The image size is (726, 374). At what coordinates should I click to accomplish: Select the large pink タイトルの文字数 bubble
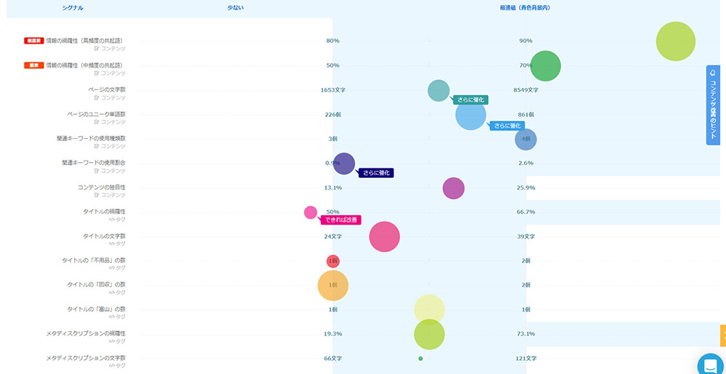pos(385,237)
